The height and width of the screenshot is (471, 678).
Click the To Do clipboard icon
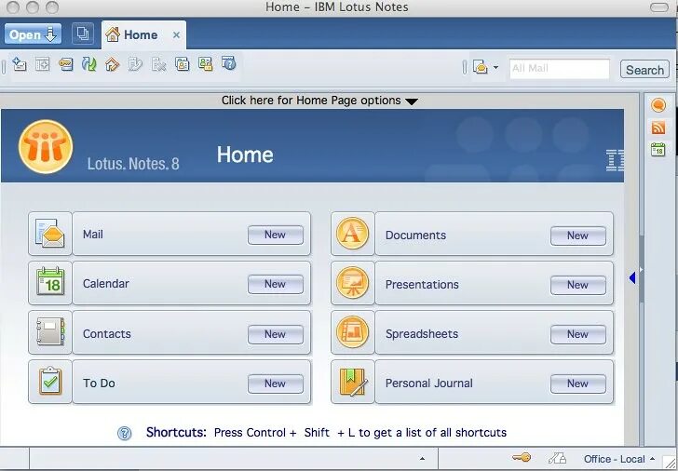50,382
